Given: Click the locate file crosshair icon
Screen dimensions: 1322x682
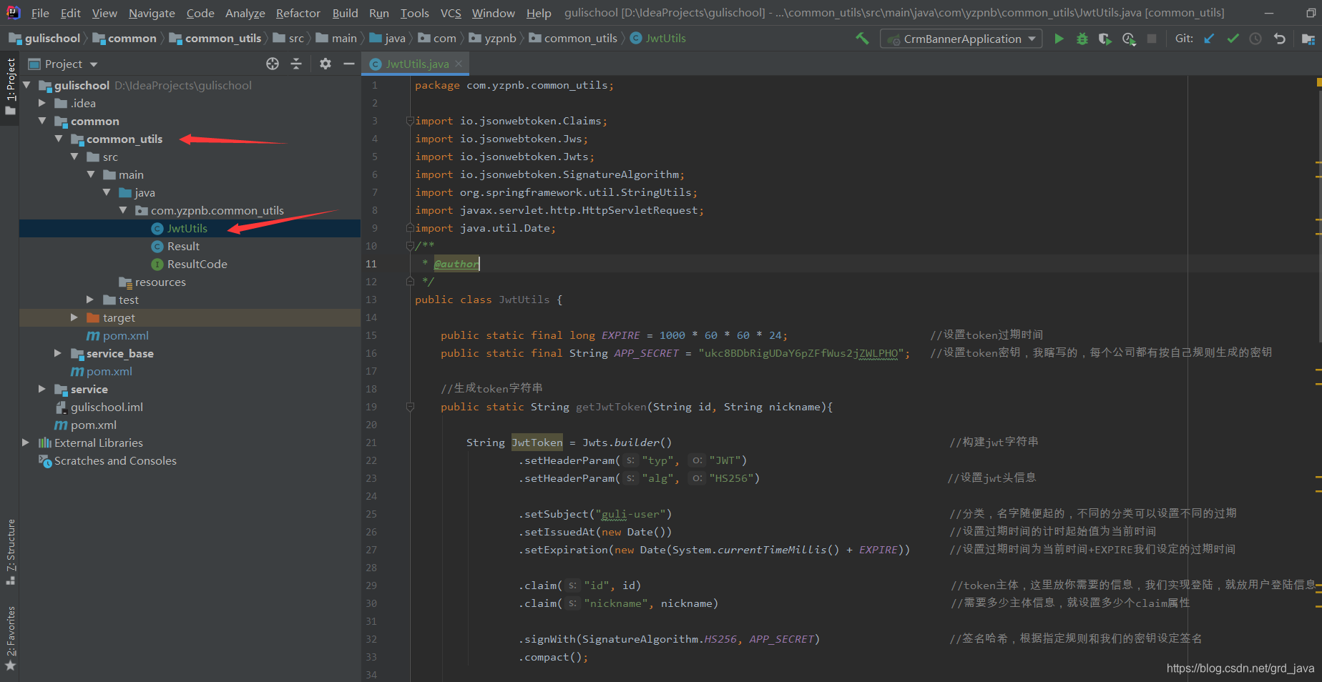Looking at the screenshot, I should [x=273, y=64].
